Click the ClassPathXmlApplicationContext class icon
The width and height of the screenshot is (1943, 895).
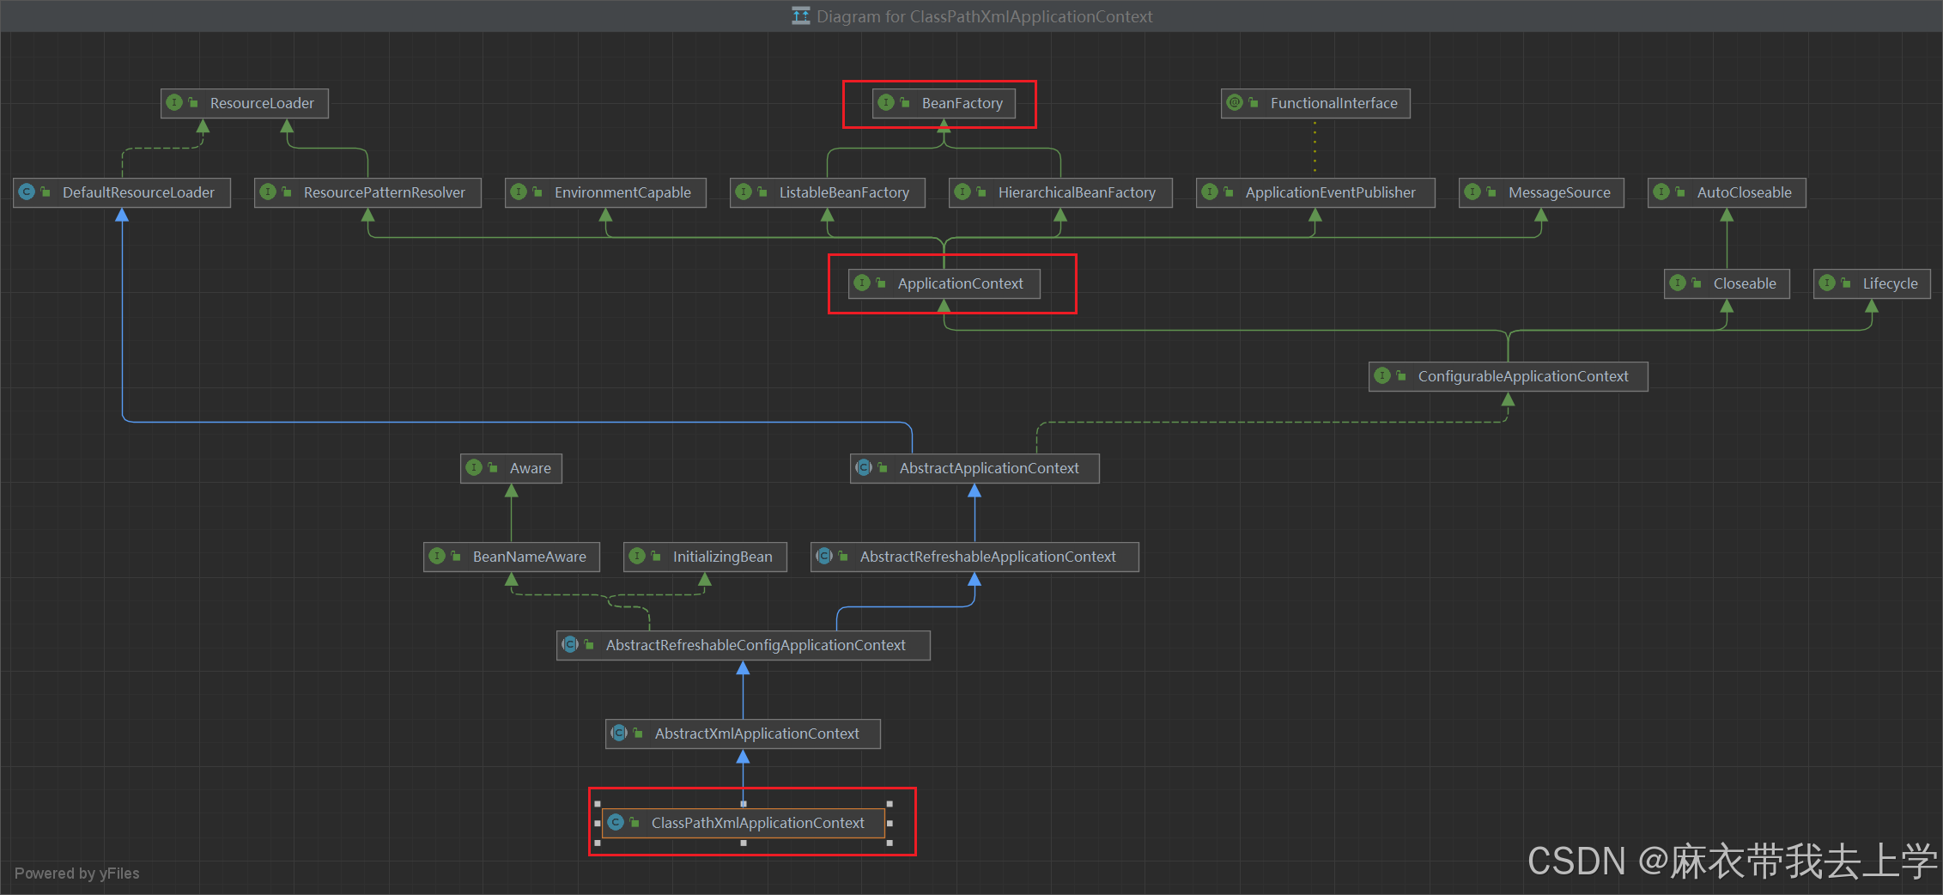point(616,823)
